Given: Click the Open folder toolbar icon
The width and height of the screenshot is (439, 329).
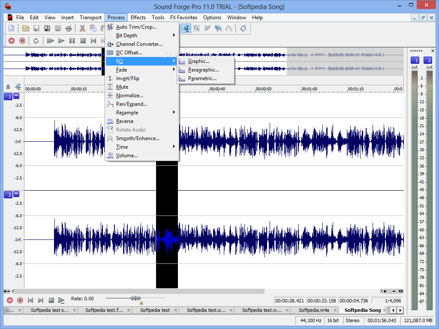Looking at the screenshot, I should click(x=26, y=28).
